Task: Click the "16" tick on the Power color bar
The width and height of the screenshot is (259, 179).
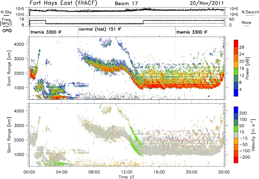Action: [x=242, y=68]
